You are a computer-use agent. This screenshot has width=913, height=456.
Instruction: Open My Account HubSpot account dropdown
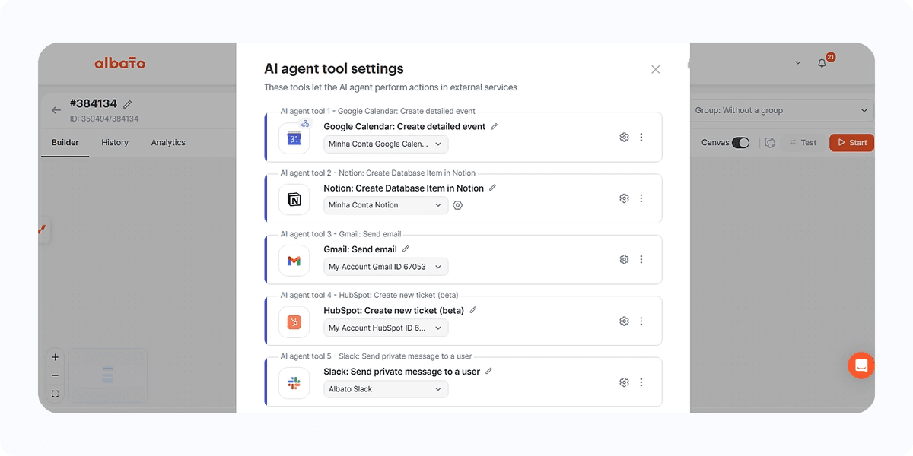coord(386,328)
